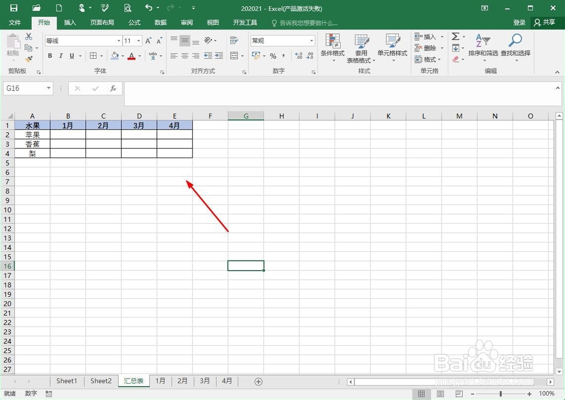Open 条件格式 conditional formatting
This screenshot has width=565, height=400.
pyautogui.click(x=333, y=47)
